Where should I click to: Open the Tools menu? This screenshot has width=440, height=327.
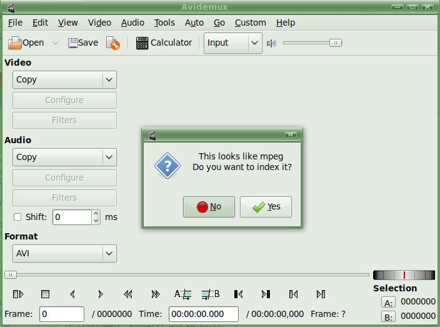click(x=164, y=23)
